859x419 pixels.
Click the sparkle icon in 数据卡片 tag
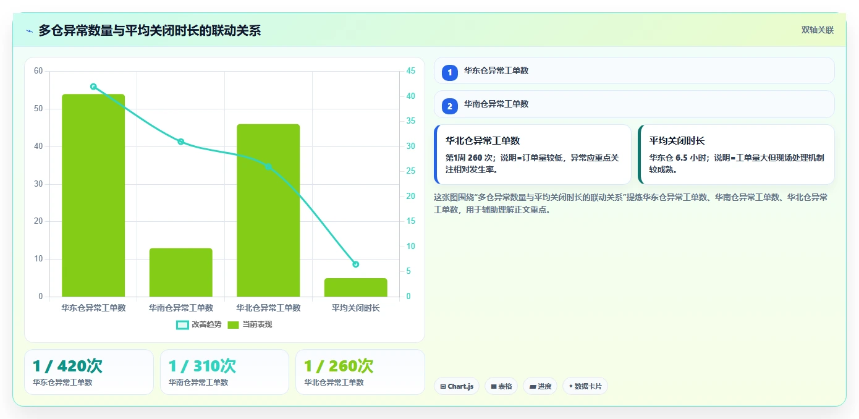click(x=570, y=387)
